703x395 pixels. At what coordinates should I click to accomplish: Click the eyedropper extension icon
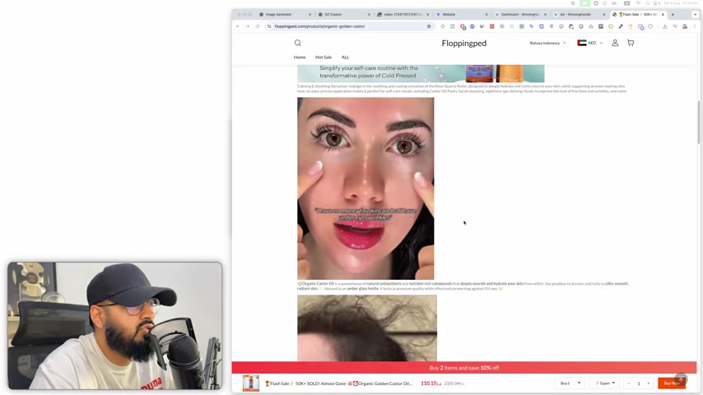[x=621, y=26]
